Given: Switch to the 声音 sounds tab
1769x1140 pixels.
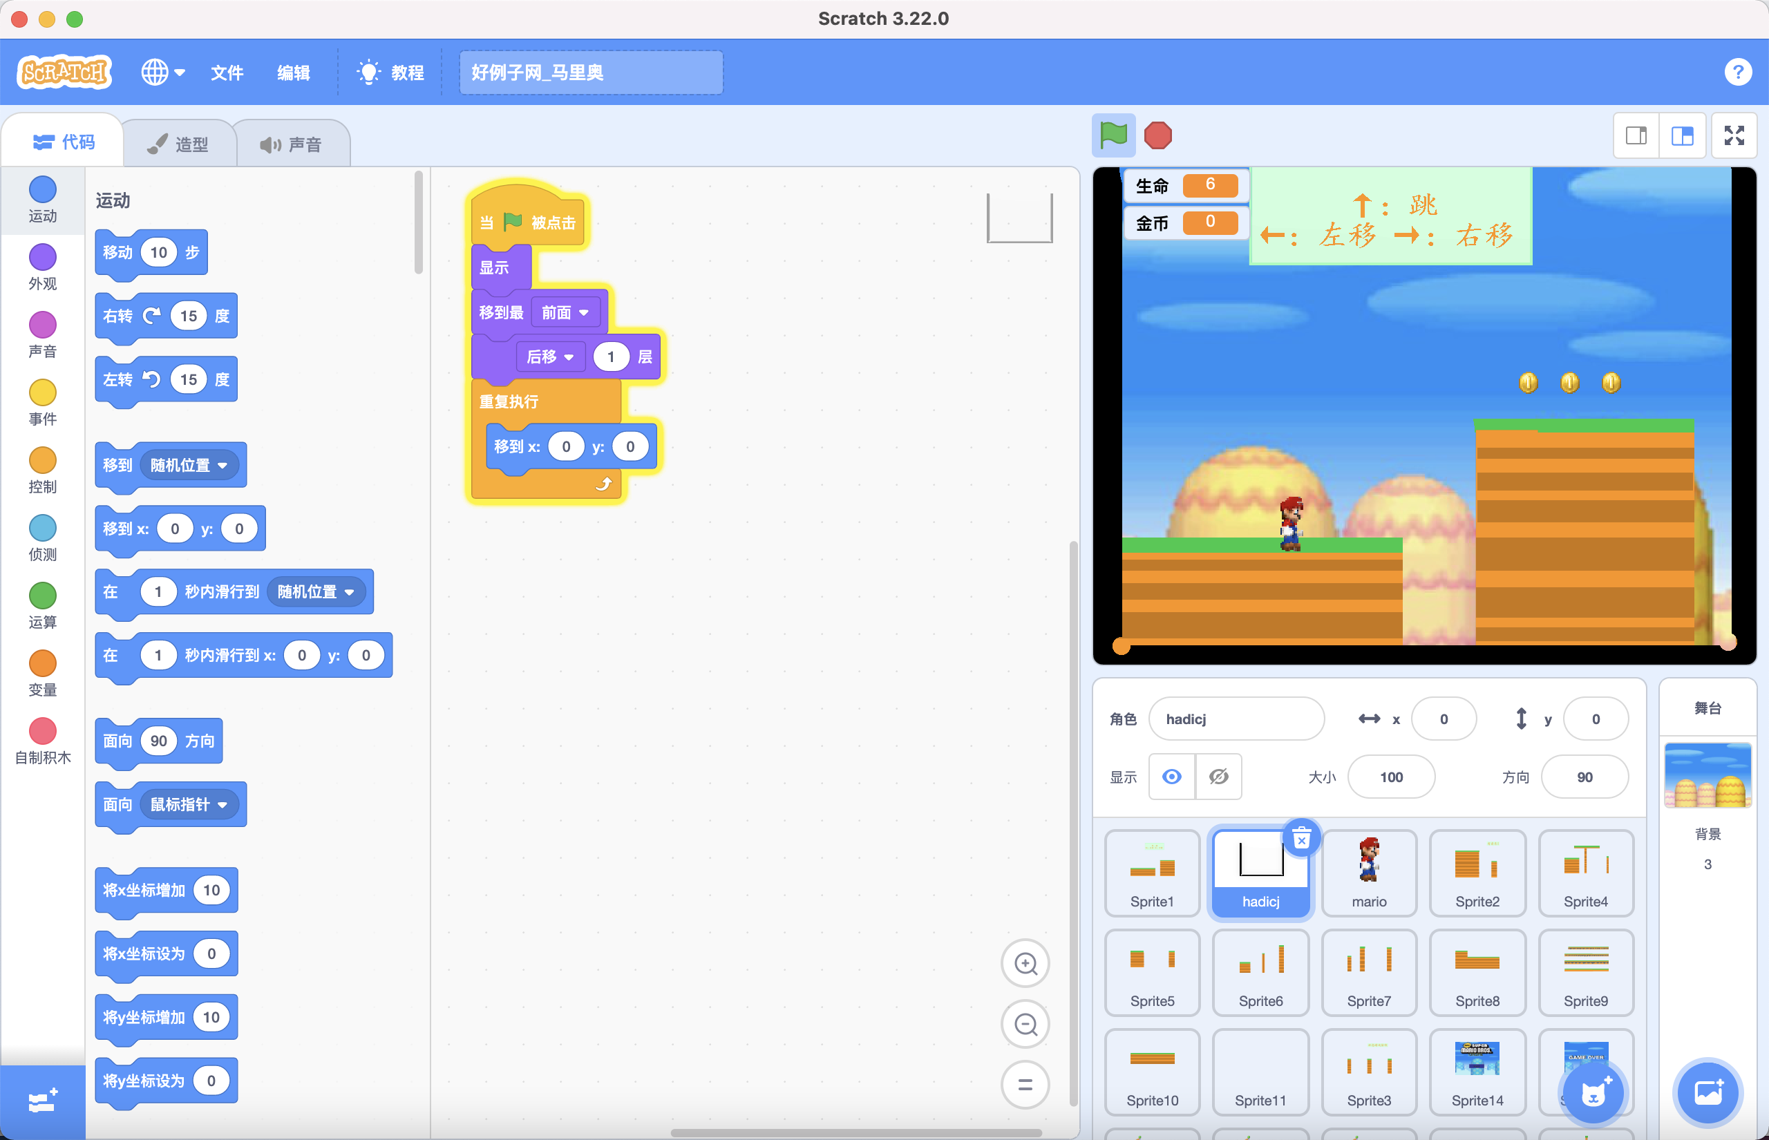Looking at the screenshot, I should tap(292, 144).
